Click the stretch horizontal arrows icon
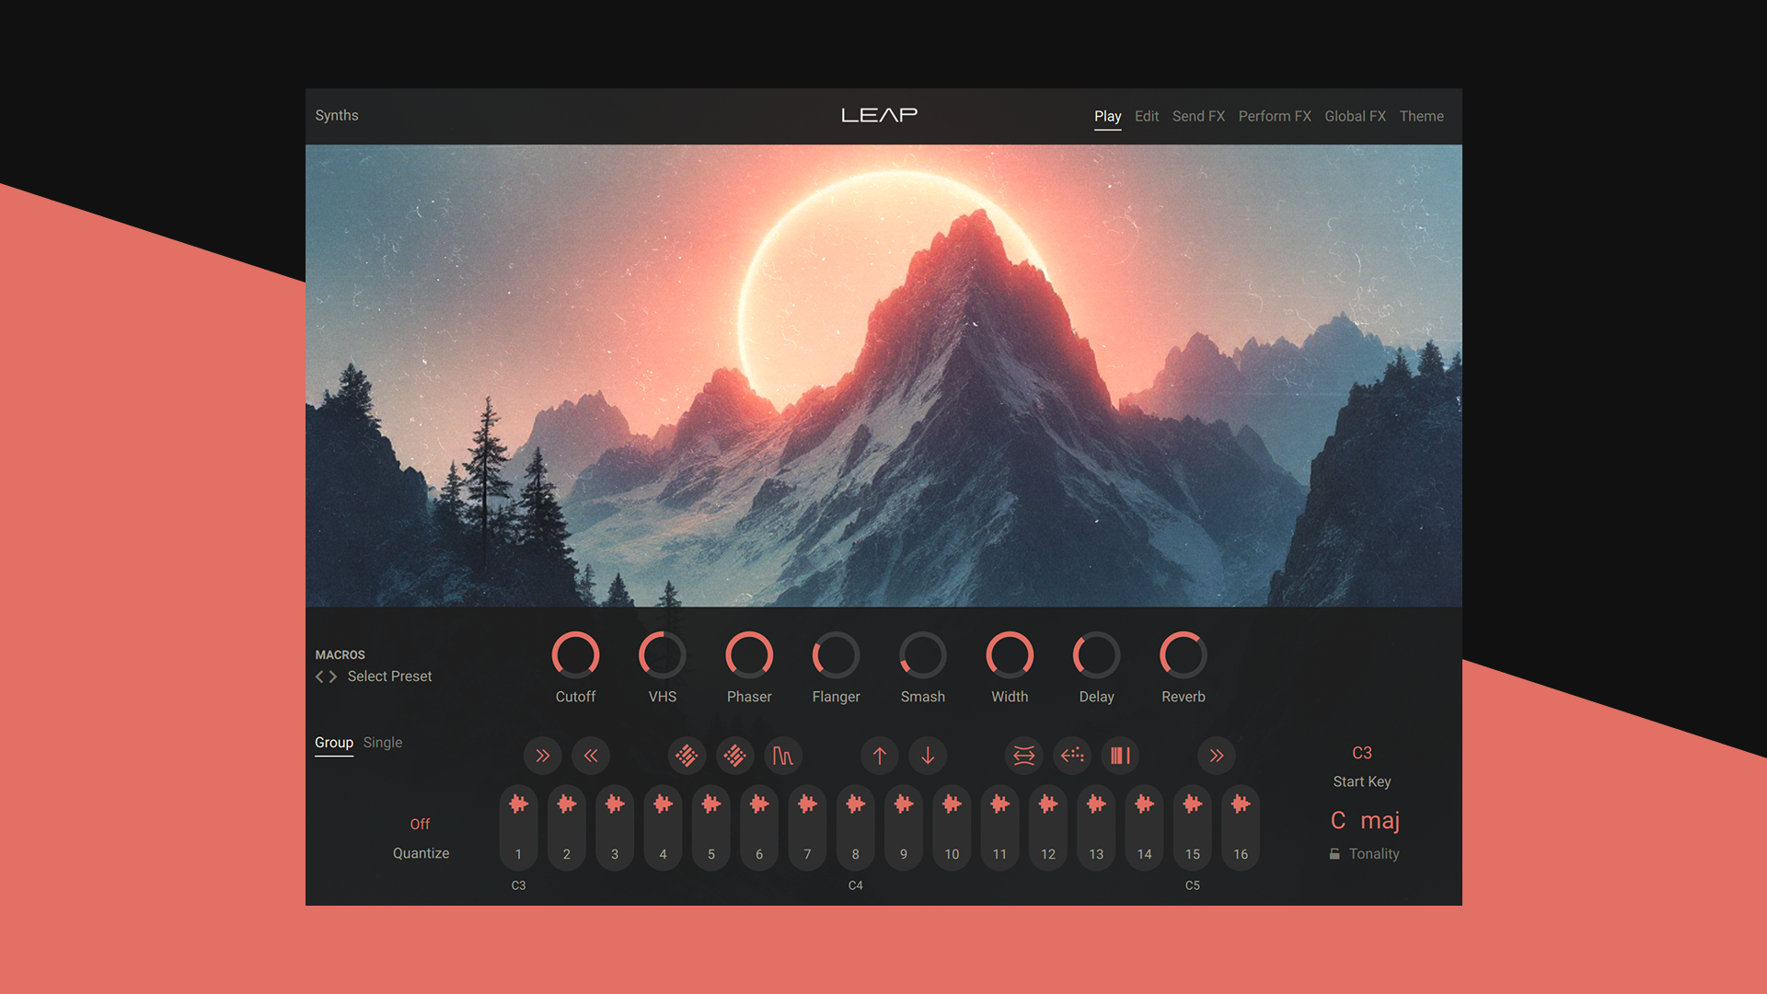1767x994 pixels. point(1023,756)
